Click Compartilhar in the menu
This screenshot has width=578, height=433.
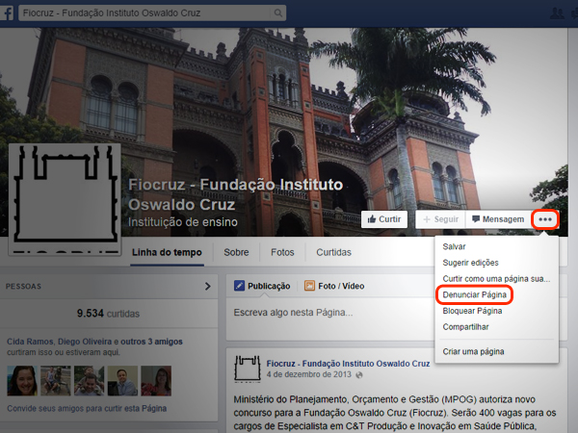pos(465,327)
